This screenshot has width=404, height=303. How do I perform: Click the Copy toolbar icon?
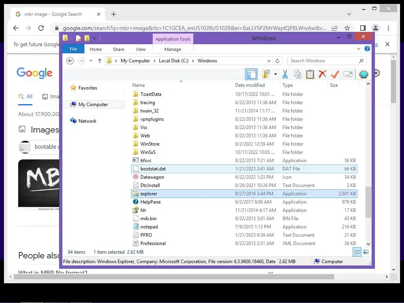pyautogui.click(x=297, y=74)
